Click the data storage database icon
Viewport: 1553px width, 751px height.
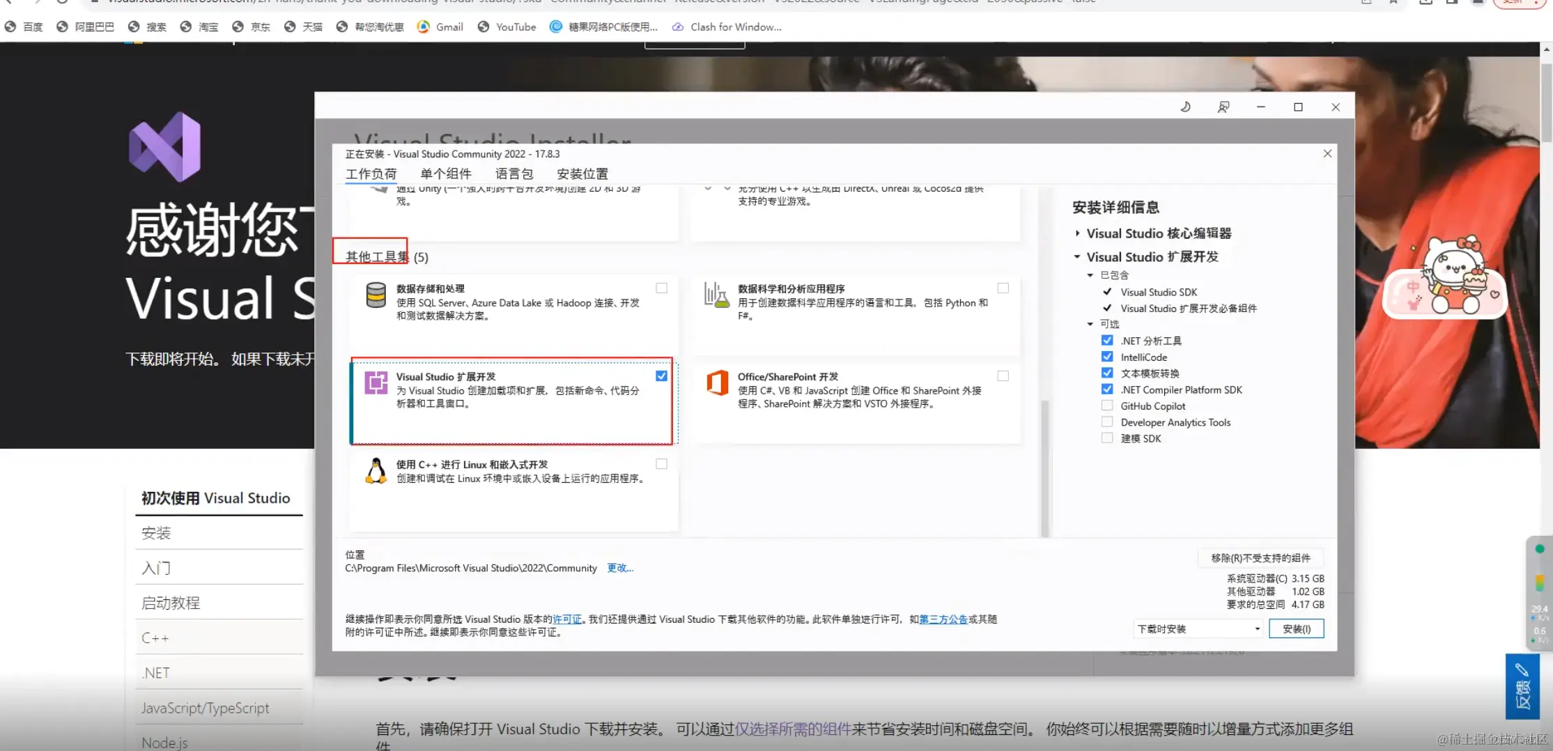tap(376, 295)
